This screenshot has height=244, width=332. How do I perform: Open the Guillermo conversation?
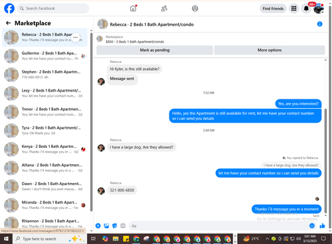[x=44, y=56]
